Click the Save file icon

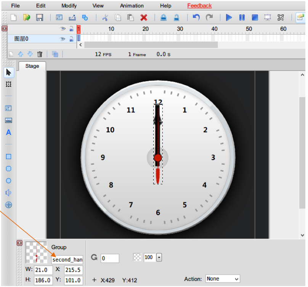point(39,18)
